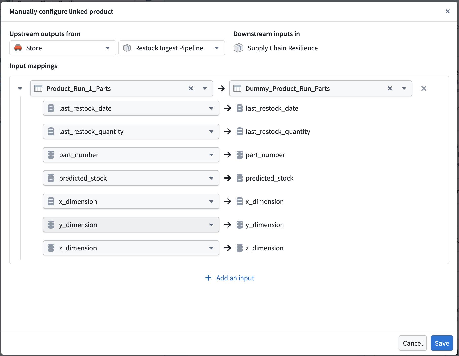Screen dimensions: 459x356
Task: Open the z_dimension column dropdown
Action: [131, 248]
